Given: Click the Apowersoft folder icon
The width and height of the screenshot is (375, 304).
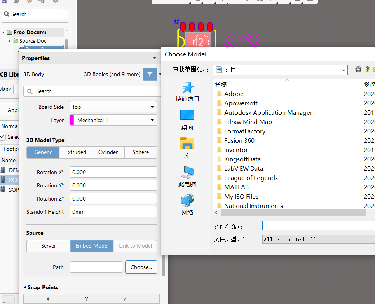Looking at the screenshot, I should click(219, 103).
